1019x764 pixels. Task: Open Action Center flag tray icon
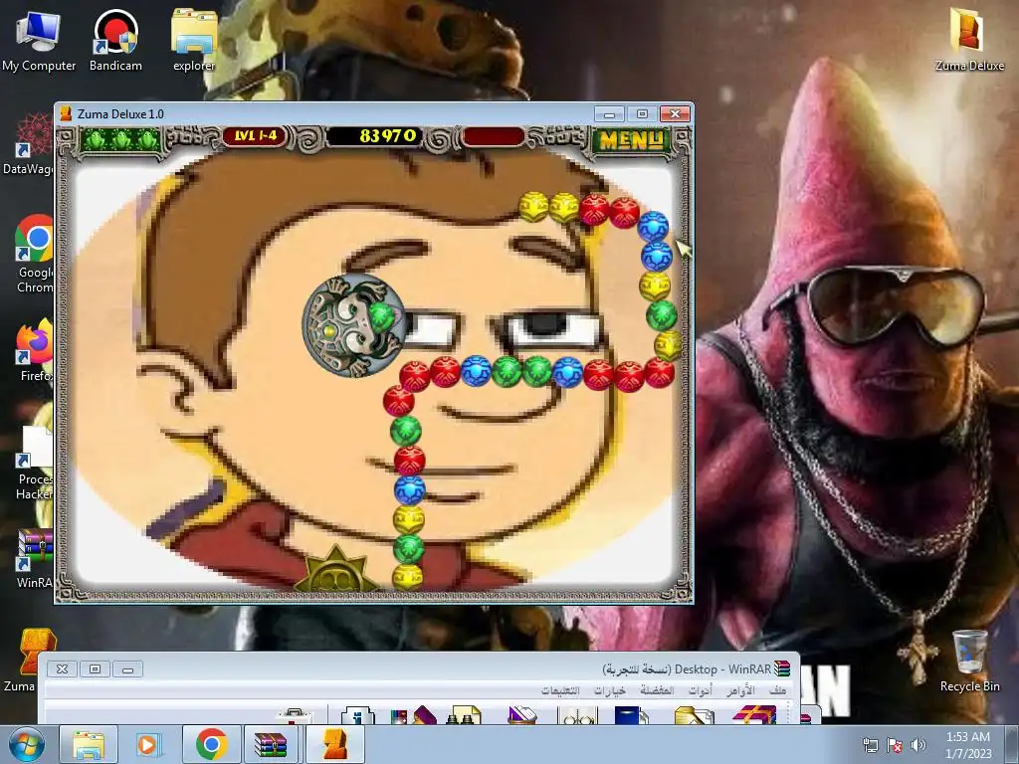tap(895, 745)
